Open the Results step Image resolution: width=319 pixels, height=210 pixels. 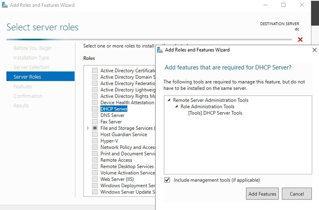(21, 105)
